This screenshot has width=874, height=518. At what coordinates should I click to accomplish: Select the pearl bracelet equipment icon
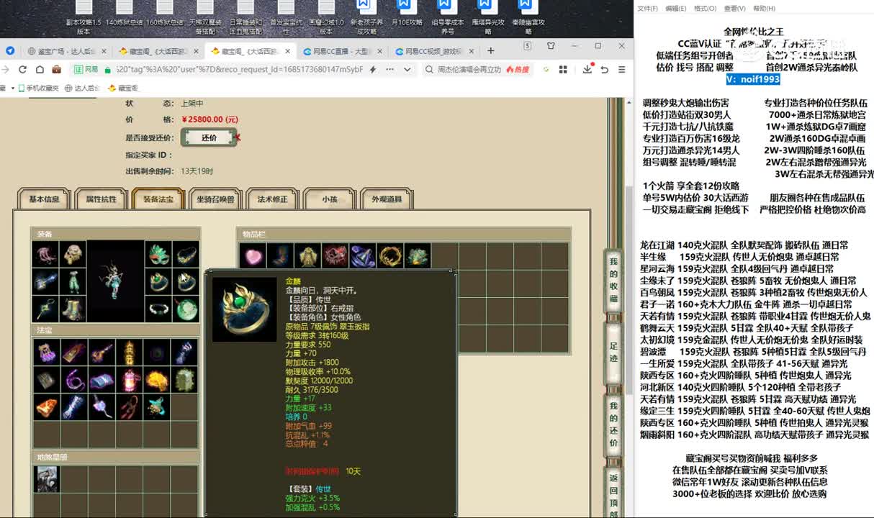tap(158, 309)
